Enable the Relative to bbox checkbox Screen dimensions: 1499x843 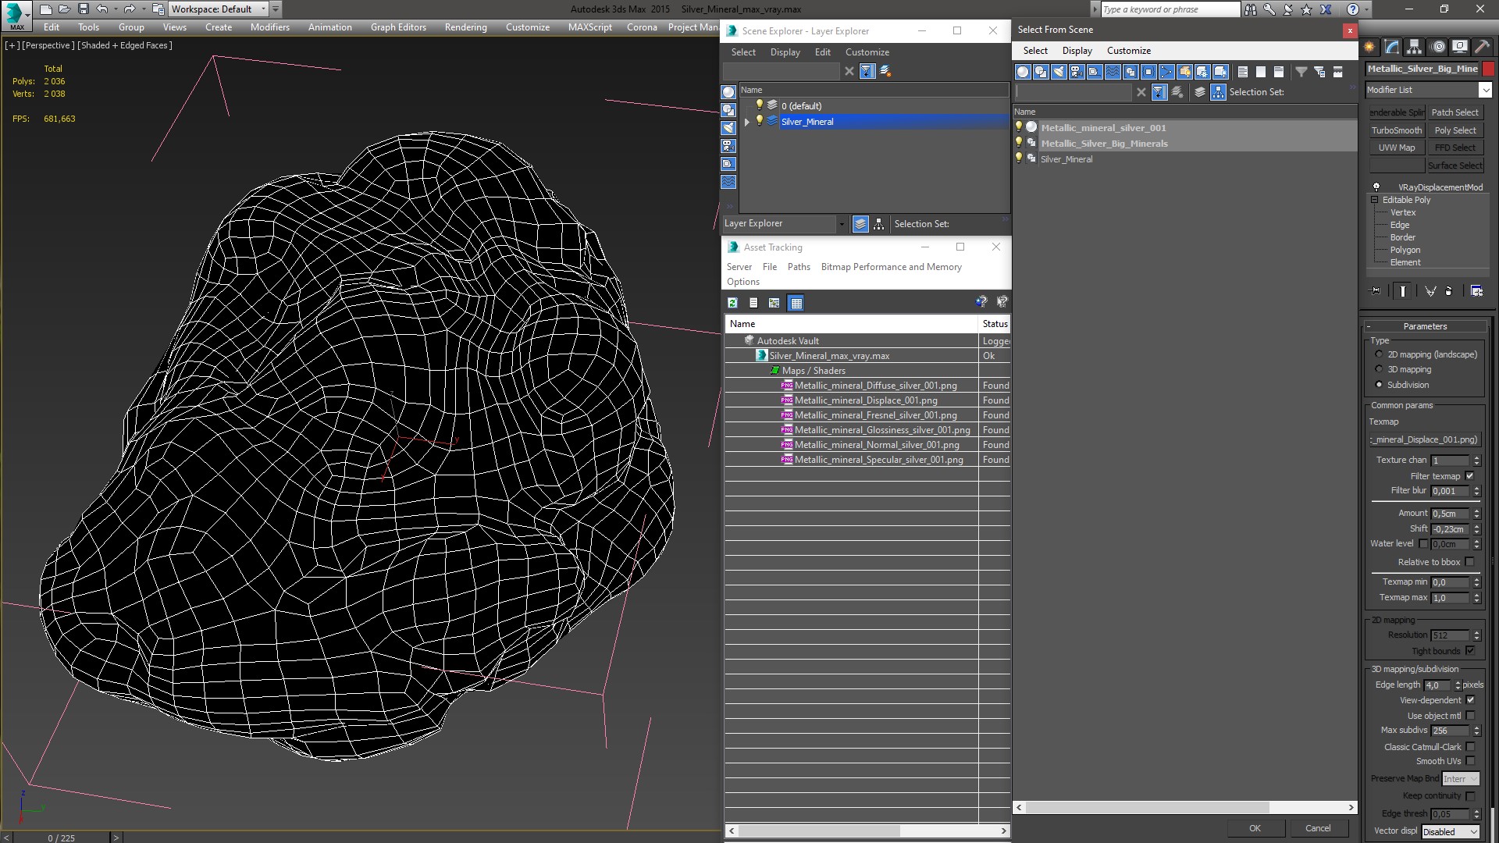click(x=1469, y=562)
